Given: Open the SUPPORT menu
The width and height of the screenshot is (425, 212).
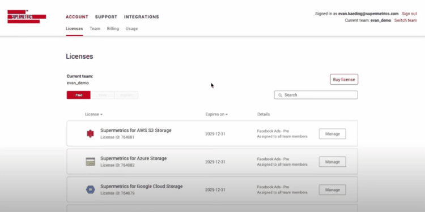Looking at the screenshot, I should click(106, 17).
